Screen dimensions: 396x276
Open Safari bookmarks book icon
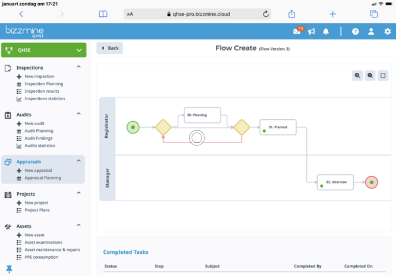103,14
